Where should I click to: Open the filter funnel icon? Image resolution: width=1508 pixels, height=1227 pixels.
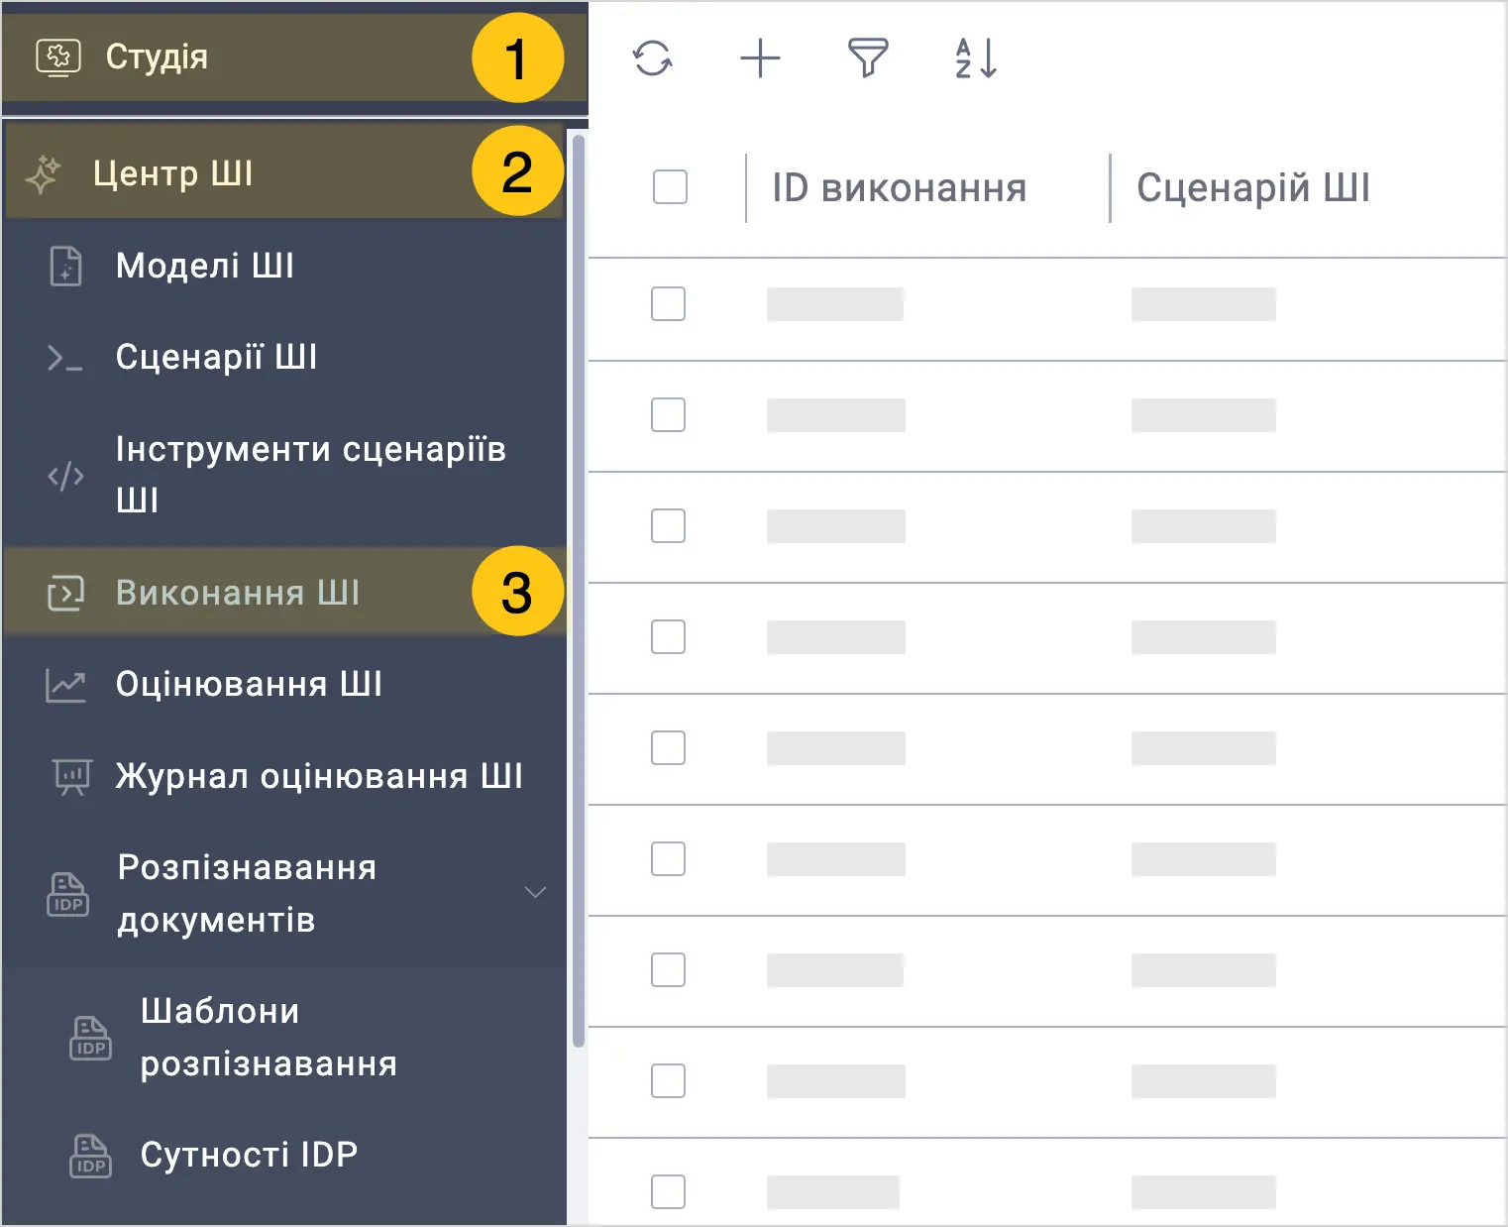click(x=868, y=58)
